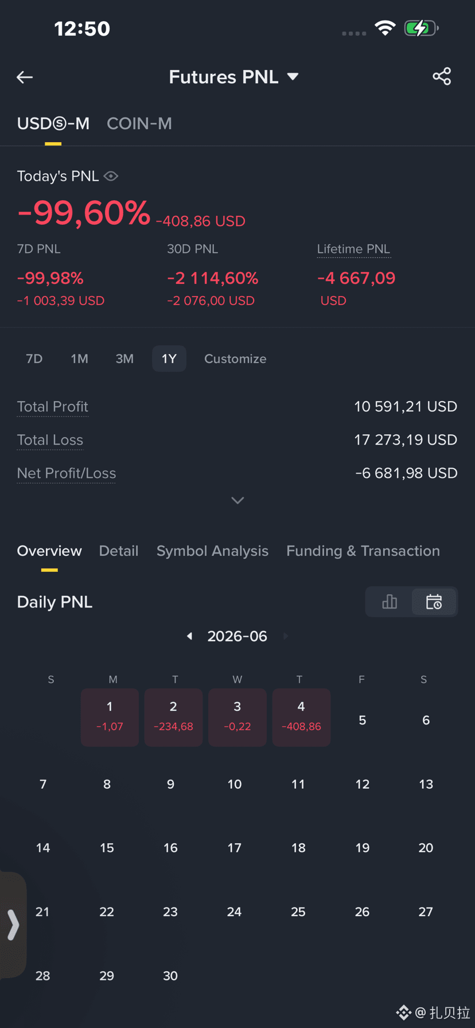Choose the 7D time range
This screenshot has height=1028, width=475.
click(34, 359)
